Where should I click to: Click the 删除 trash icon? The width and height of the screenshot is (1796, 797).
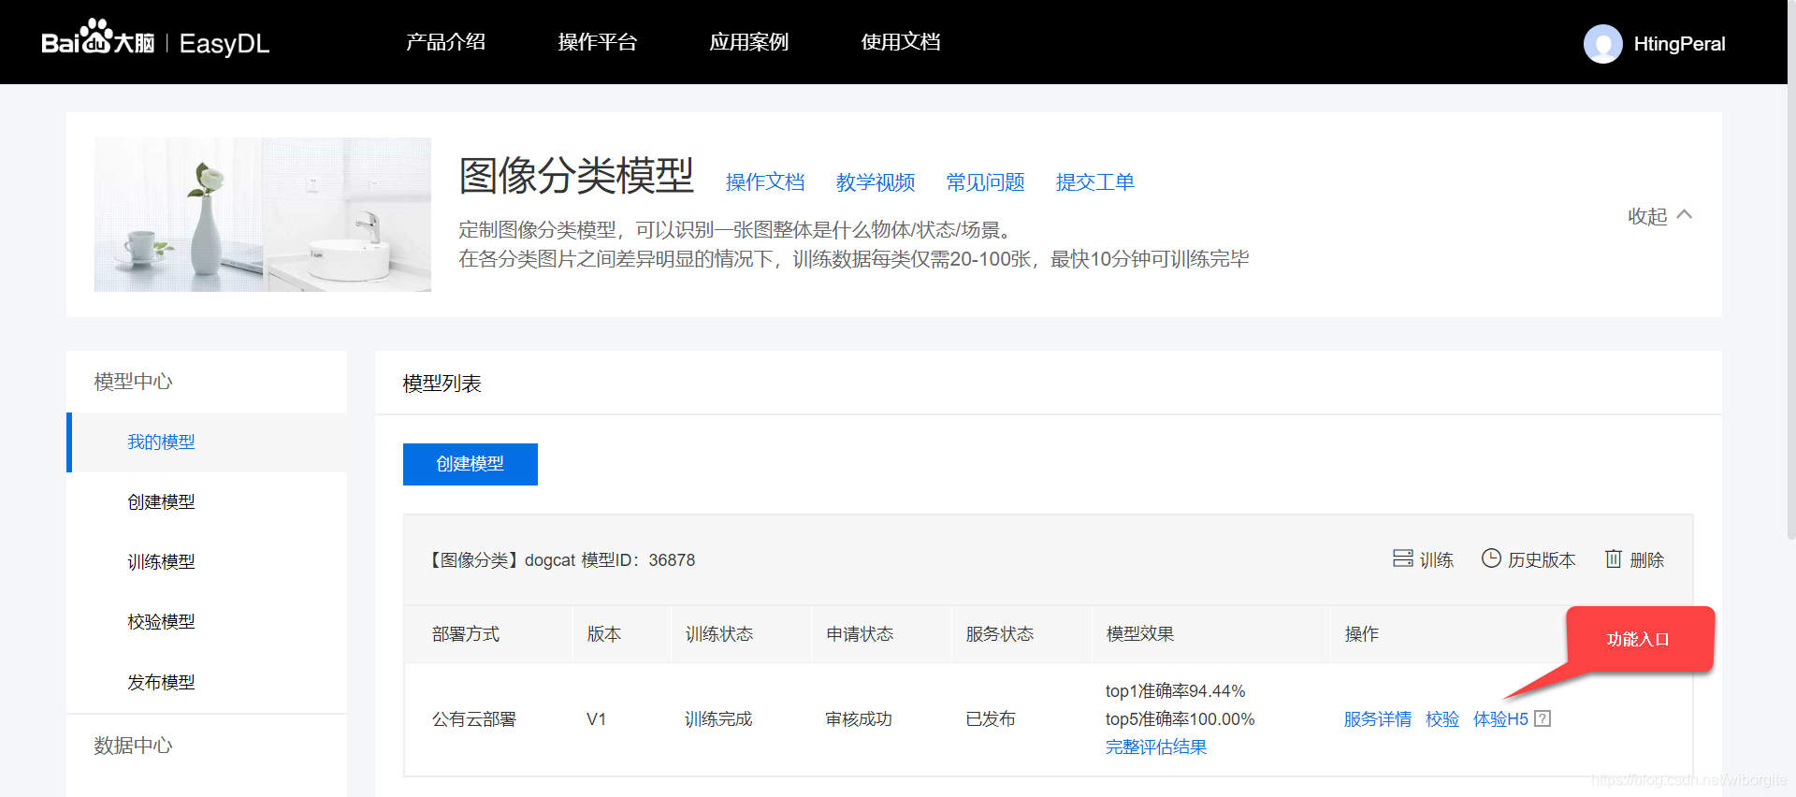(1614, 558)
